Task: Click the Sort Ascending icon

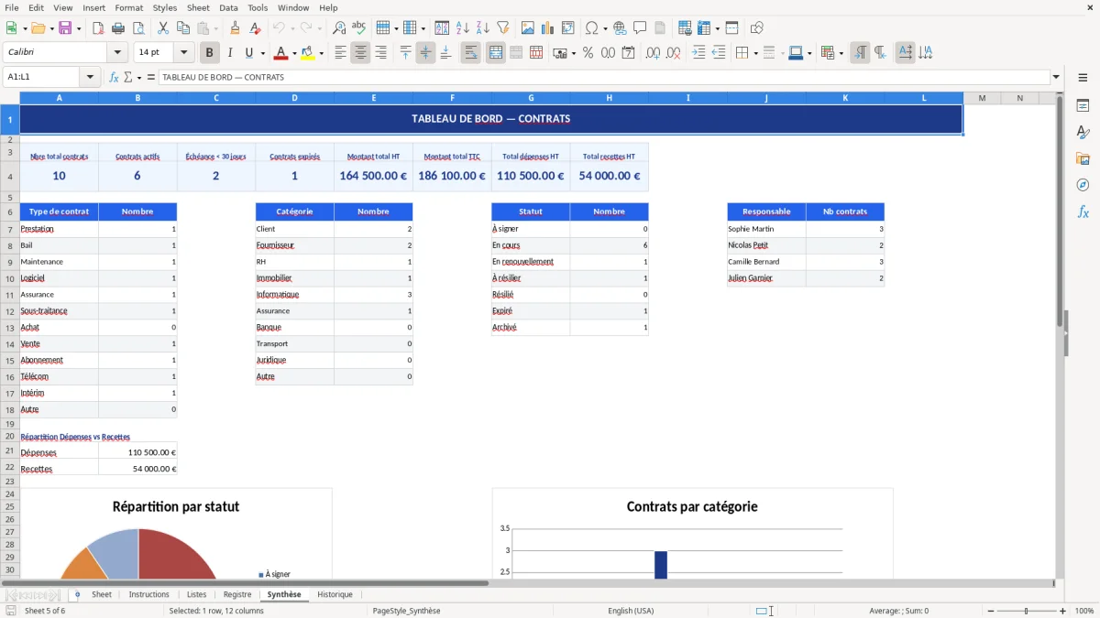Action: 462,28
